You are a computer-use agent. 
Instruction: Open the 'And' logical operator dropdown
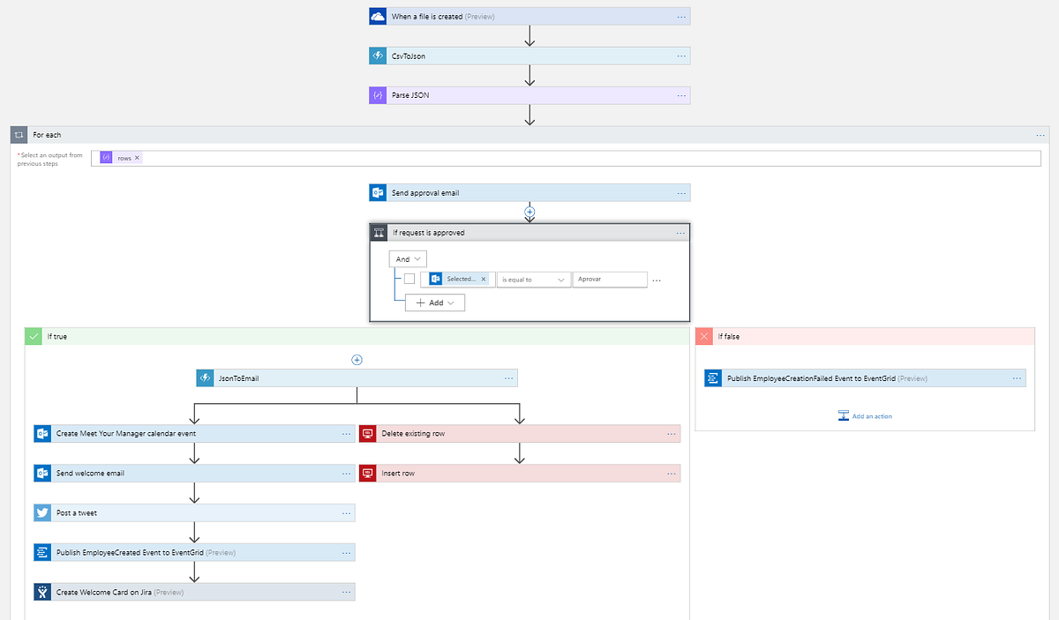407,258
